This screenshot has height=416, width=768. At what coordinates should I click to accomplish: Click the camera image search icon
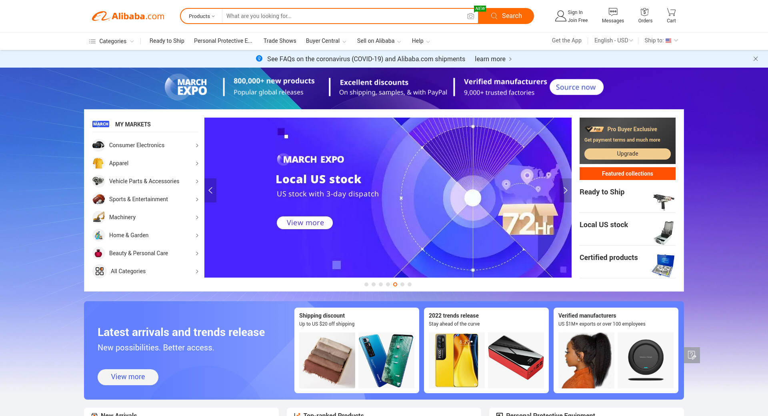pyautogui.click(x=471, y=16)
